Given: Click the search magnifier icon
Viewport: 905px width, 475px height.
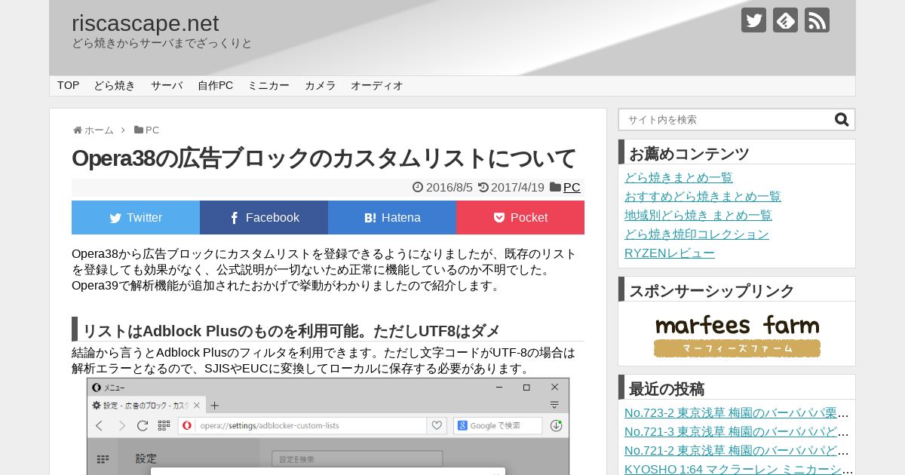Looking at the screenshot, I should click(x=842, y=119).
